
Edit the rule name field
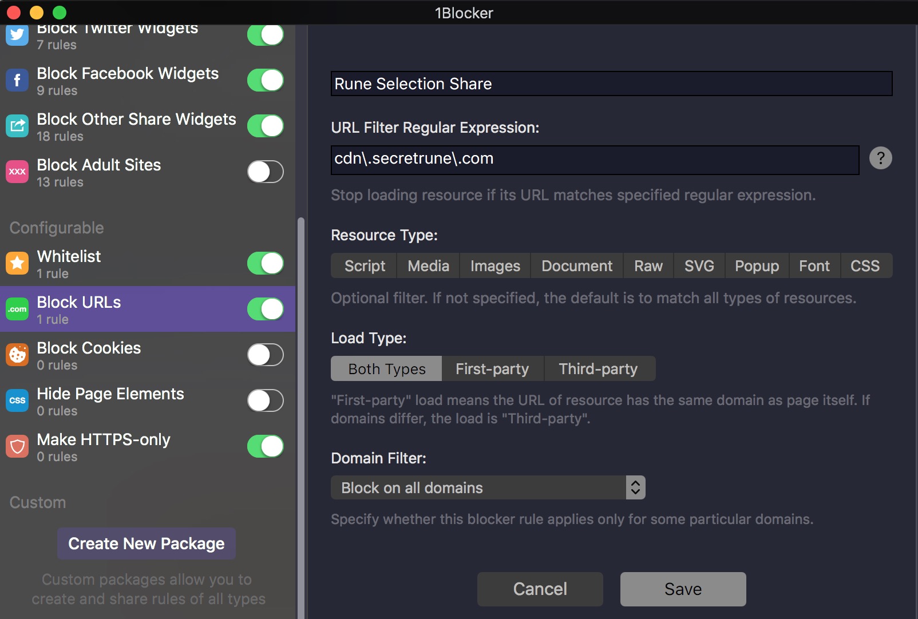[611, 84]
